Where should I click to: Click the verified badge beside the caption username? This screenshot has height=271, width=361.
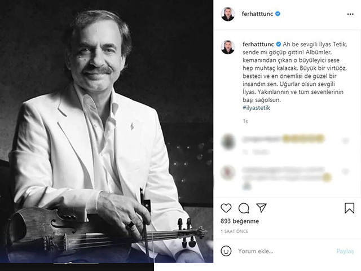point(278,42)
